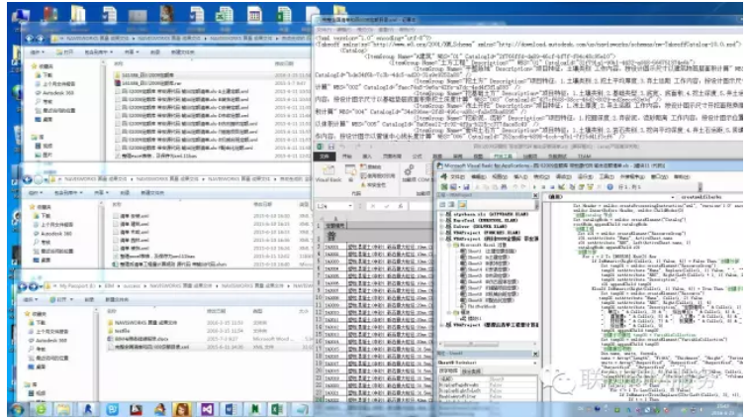
Task: Open the Excel Name Box dropdown arrow
Action: pyautogui.click(x=350, y=206)
